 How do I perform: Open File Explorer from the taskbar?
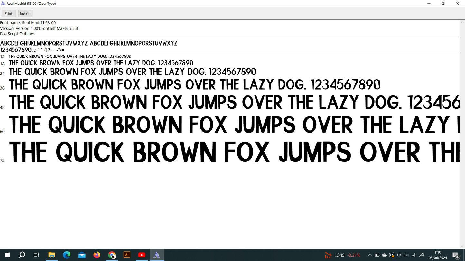coord(51,255)
